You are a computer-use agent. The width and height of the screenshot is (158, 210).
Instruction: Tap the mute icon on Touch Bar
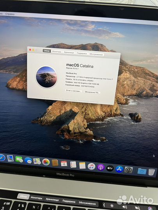pos(137,208)
